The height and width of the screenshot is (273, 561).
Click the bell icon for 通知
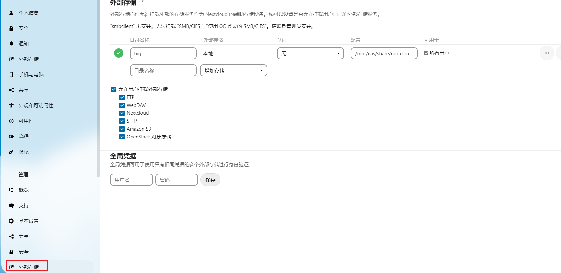point(11,44)
